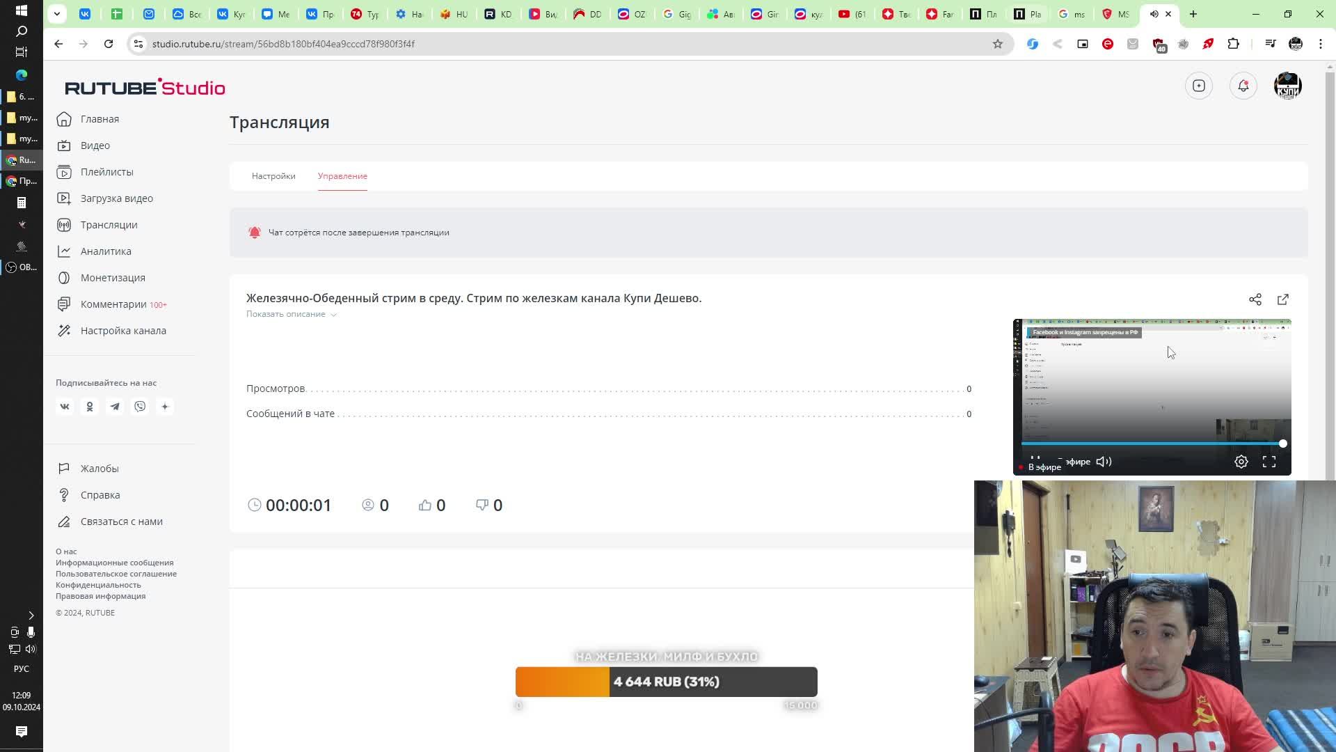
Task: Pause the live preview player
Action: (1035, 459)
